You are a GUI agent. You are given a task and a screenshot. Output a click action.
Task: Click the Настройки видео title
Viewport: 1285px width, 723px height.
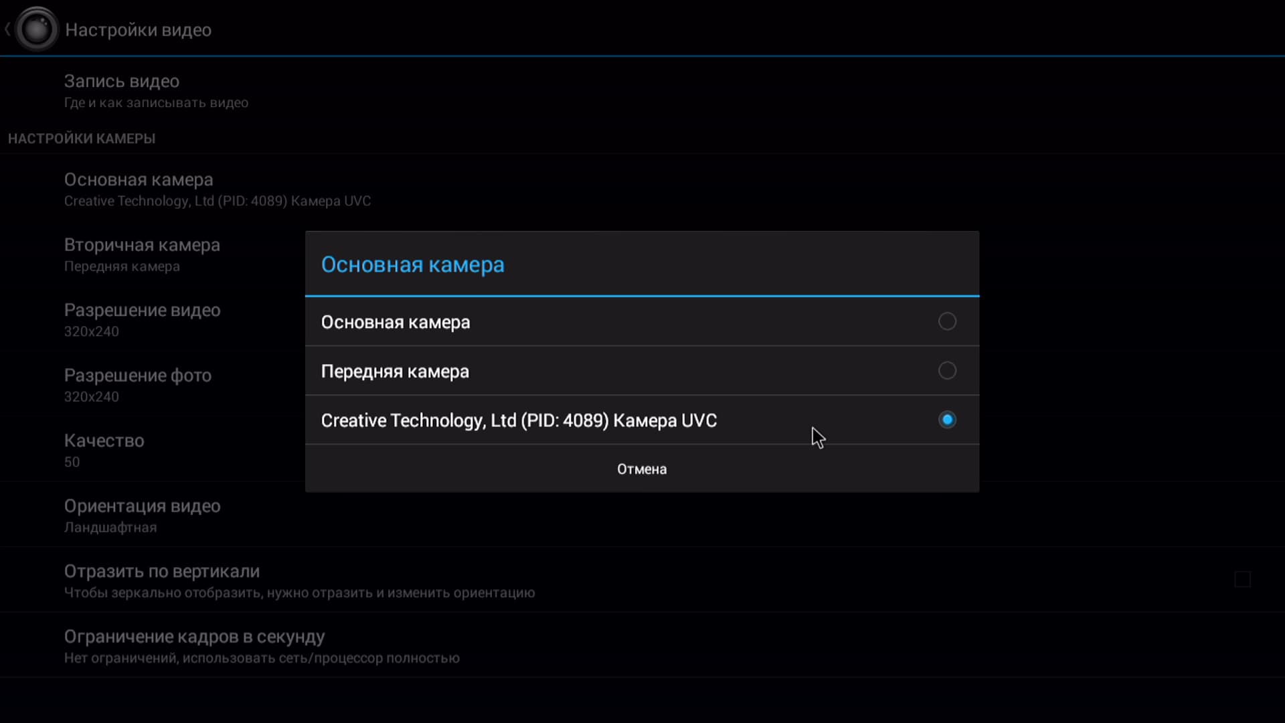pos(139,30)
